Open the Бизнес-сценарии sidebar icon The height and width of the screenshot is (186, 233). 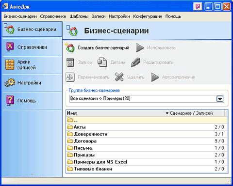(9, 29)
